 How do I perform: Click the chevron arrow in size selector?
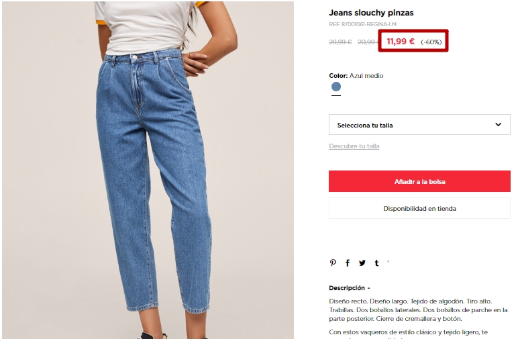(498, 124)
